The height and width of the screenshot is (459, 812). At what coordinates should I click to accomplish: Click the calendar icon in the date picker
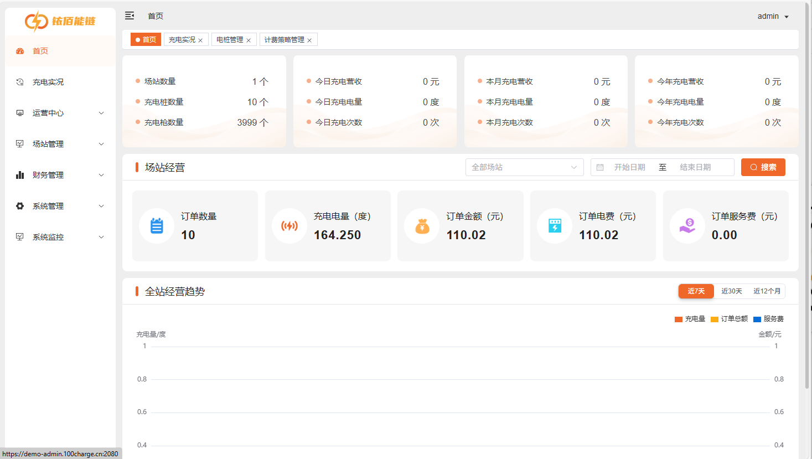[600, 167]
